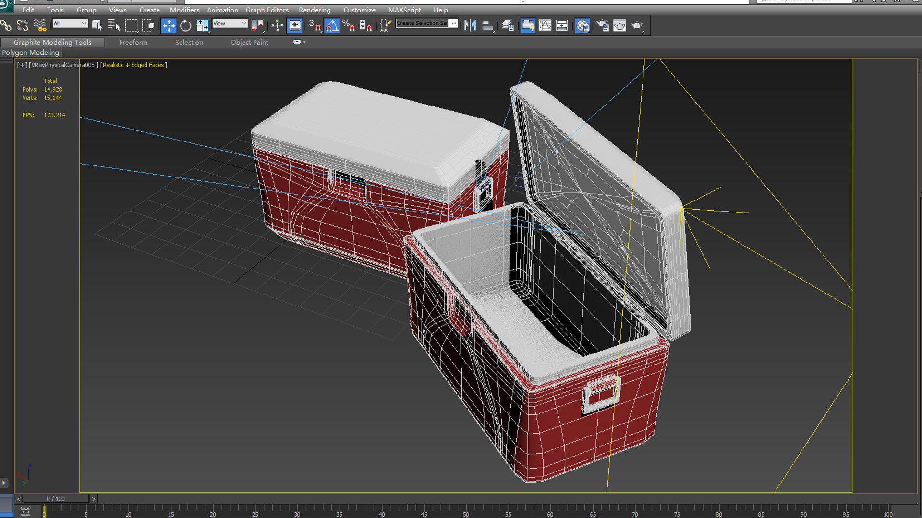Image resolution: width=922 pixels, height=518 pixels.
Task: Open the Animation menu
Action: tap(222, 10)
